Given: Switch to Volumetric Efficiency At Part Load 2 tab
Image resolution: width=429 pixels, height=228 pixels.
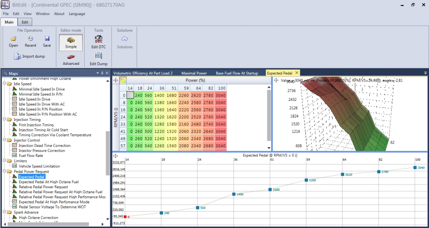Looking at the screenshot, I should 143,73.
